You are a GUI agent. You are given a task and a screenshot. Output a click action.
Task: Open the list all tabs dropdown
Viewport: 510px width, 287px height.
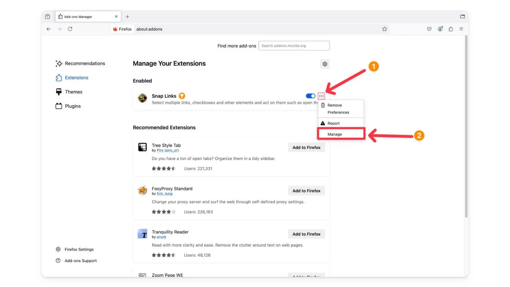[462, 17]
